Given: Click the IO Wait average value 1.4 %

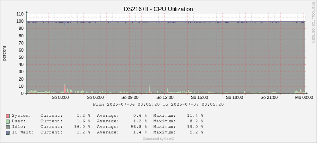Looking at the screenshot, I should [x=140, y=132].
